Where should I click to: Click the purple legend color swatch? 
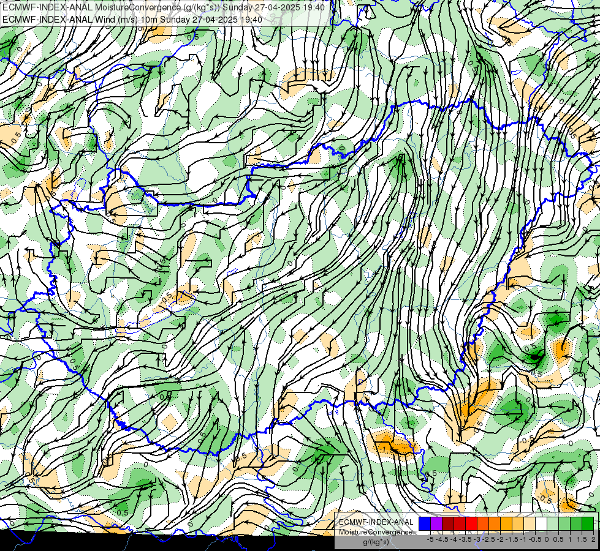436,524
